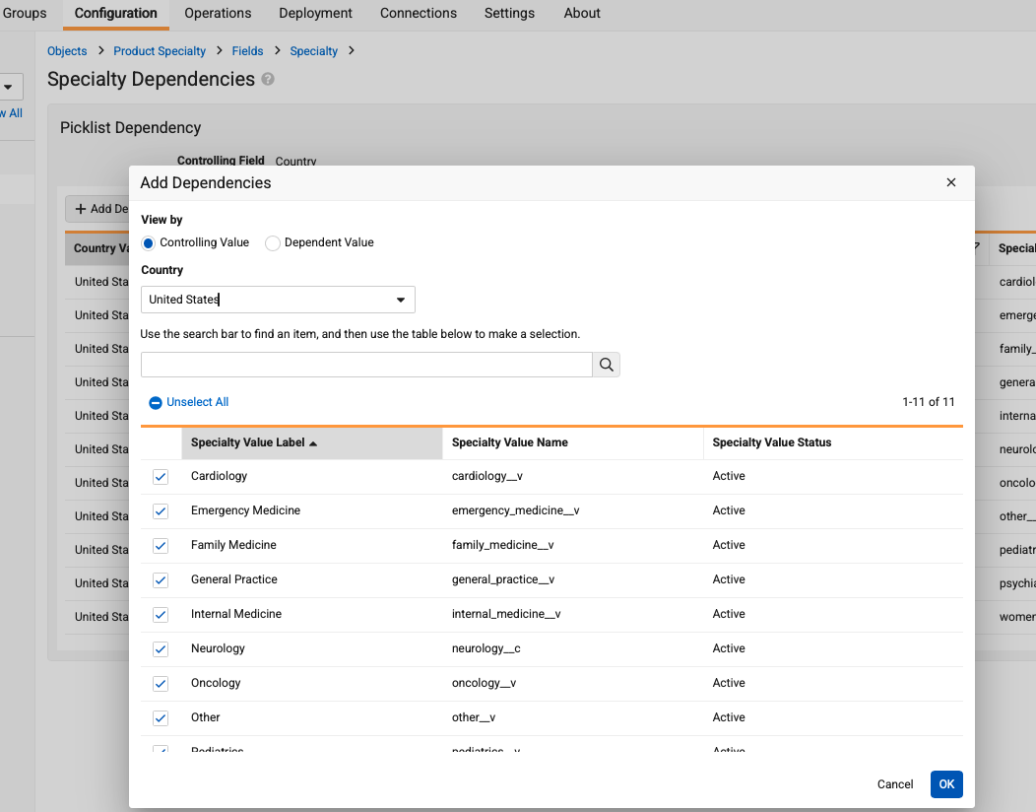Uncheck the Oncology checkbox
Screen dimensions: 1036x812
pyautogui.click(x=160, y=684)
